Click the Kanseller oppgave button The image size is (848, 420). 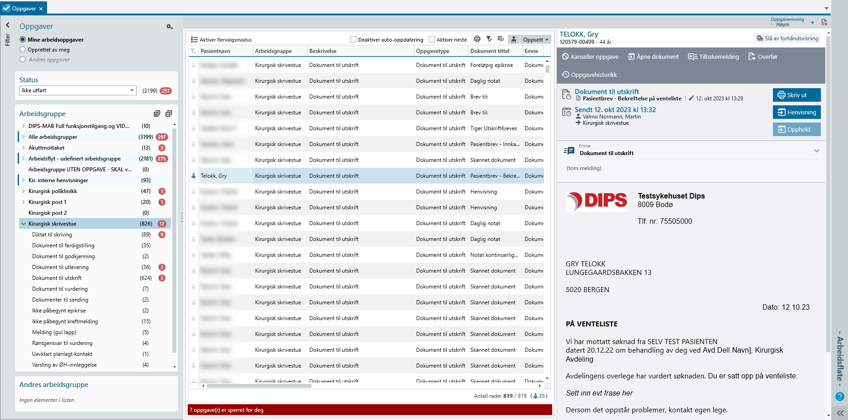click(x=590, y=57)
